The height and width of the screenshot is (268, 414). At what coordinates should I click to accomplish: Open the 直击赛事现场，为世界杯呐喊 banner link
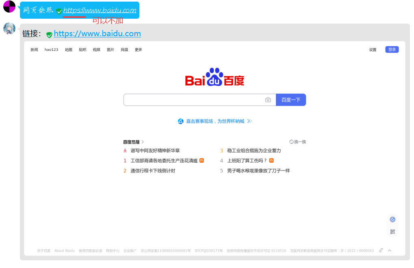215,121
